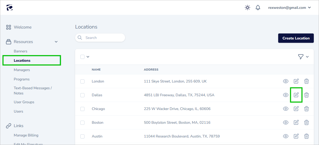
Task: Check the Boston row checkbox
Action: pos(82,122)
